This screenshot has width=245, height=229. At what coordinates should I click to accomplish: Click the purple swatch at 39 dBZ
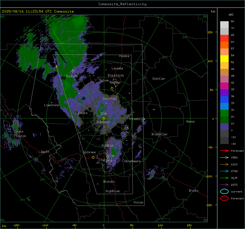pyautogui.click(x=224, y=93)
